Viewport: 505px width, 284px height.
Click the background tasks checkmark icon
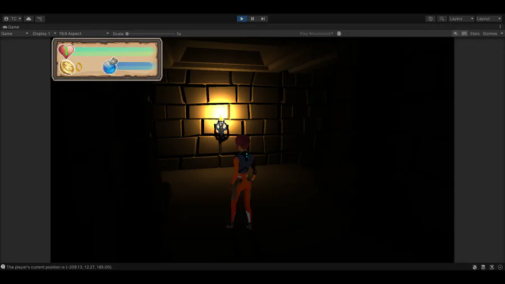click(x=500, y=267)
